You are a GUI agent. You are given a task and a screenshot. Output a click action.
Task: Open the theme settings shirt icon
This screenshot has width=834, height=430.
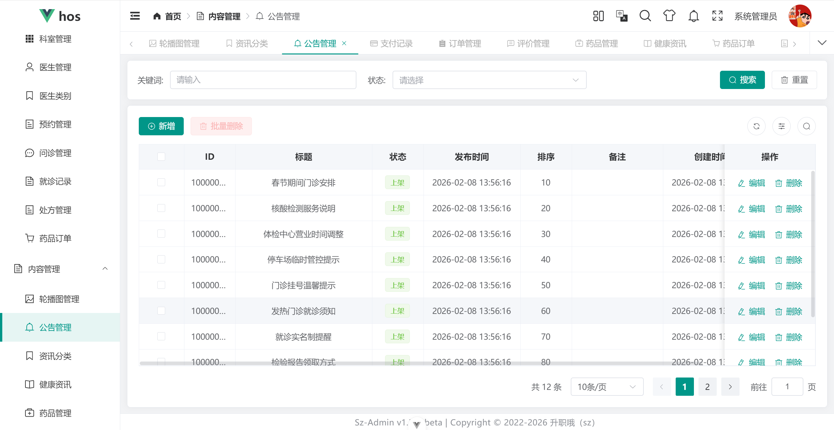(669, 16)
